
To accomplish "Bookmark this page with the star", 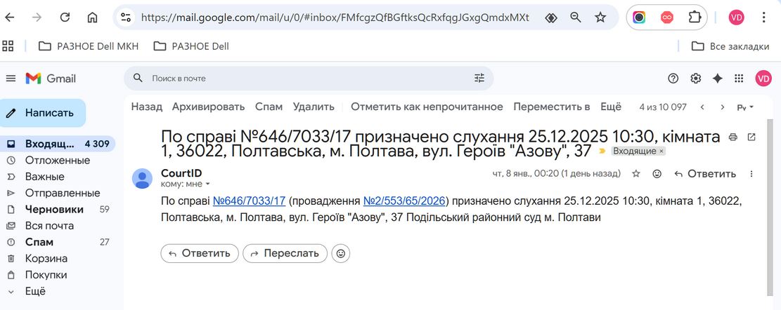I will click(x=601, y=18).
